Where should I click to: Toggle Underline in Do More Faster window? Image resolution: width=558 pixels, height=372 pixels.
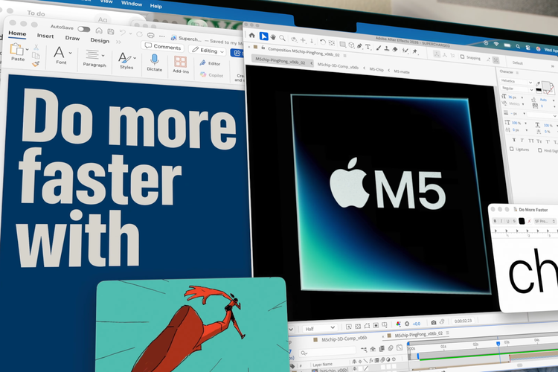click(x=508, y=221)
